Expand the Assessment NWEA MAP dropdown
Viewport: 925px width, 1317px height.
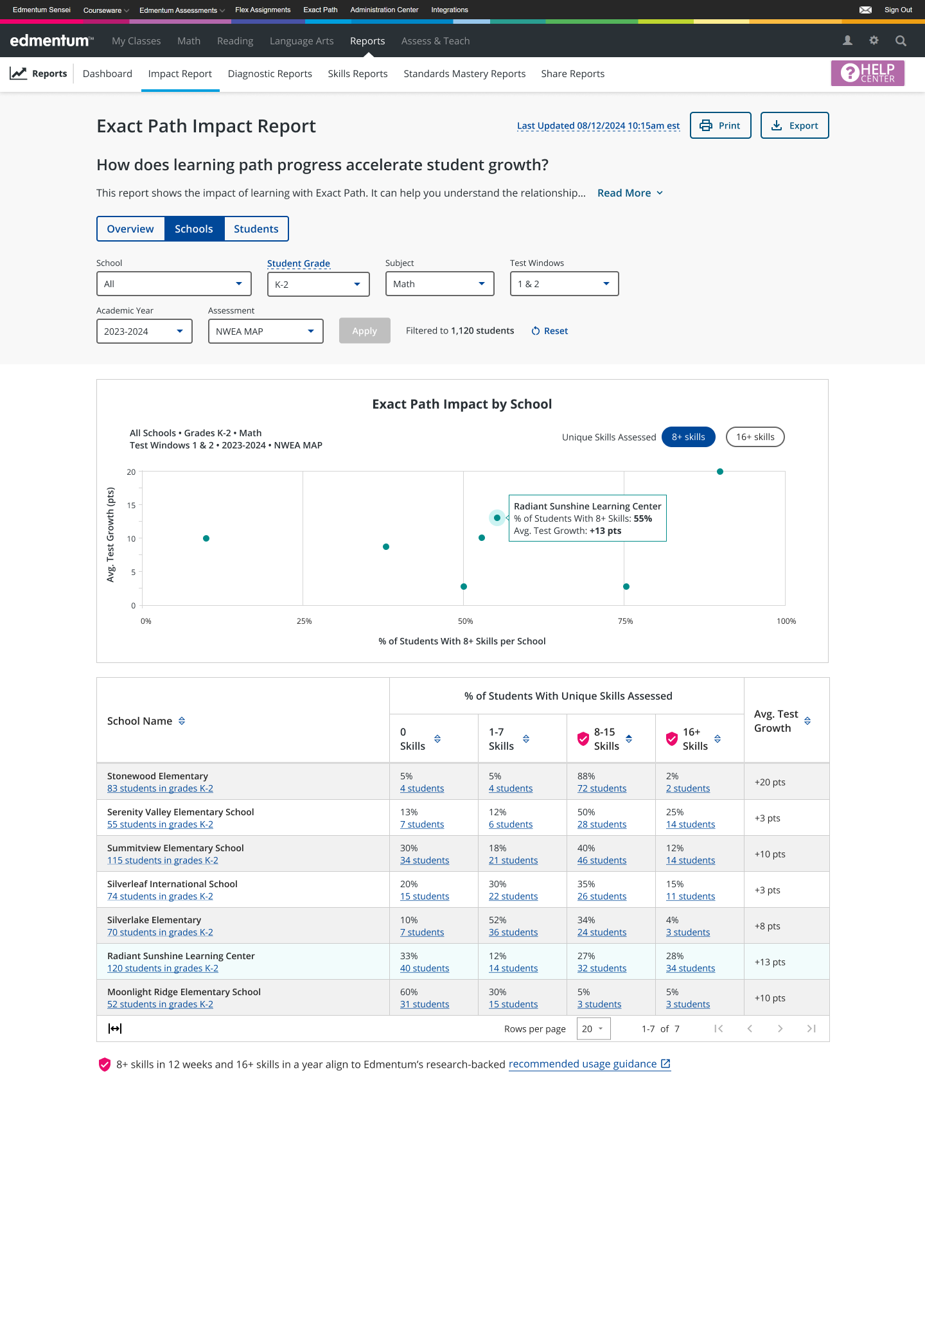(x=265, y=331)
